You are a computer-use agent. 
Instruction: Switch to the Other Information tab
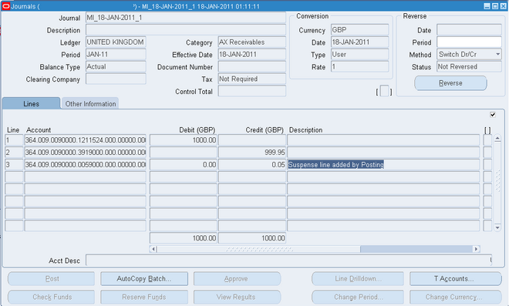pos(90,103)
